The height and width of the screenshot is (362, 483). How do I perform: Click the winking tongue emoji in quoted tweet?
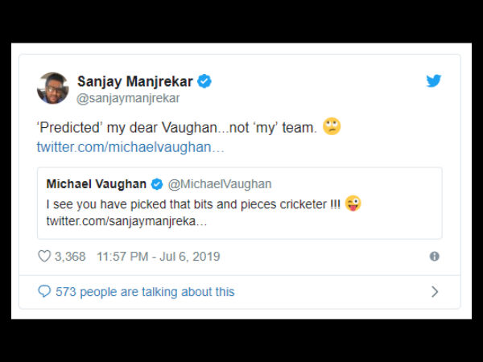pos(353,203)
